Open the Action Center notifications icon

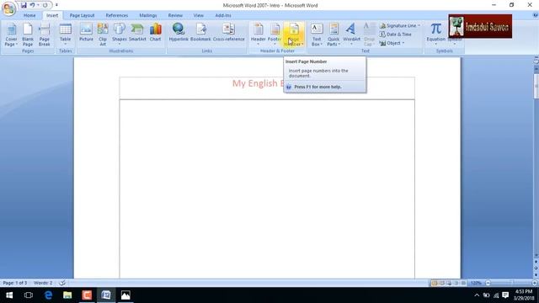(x=505, y=295)
